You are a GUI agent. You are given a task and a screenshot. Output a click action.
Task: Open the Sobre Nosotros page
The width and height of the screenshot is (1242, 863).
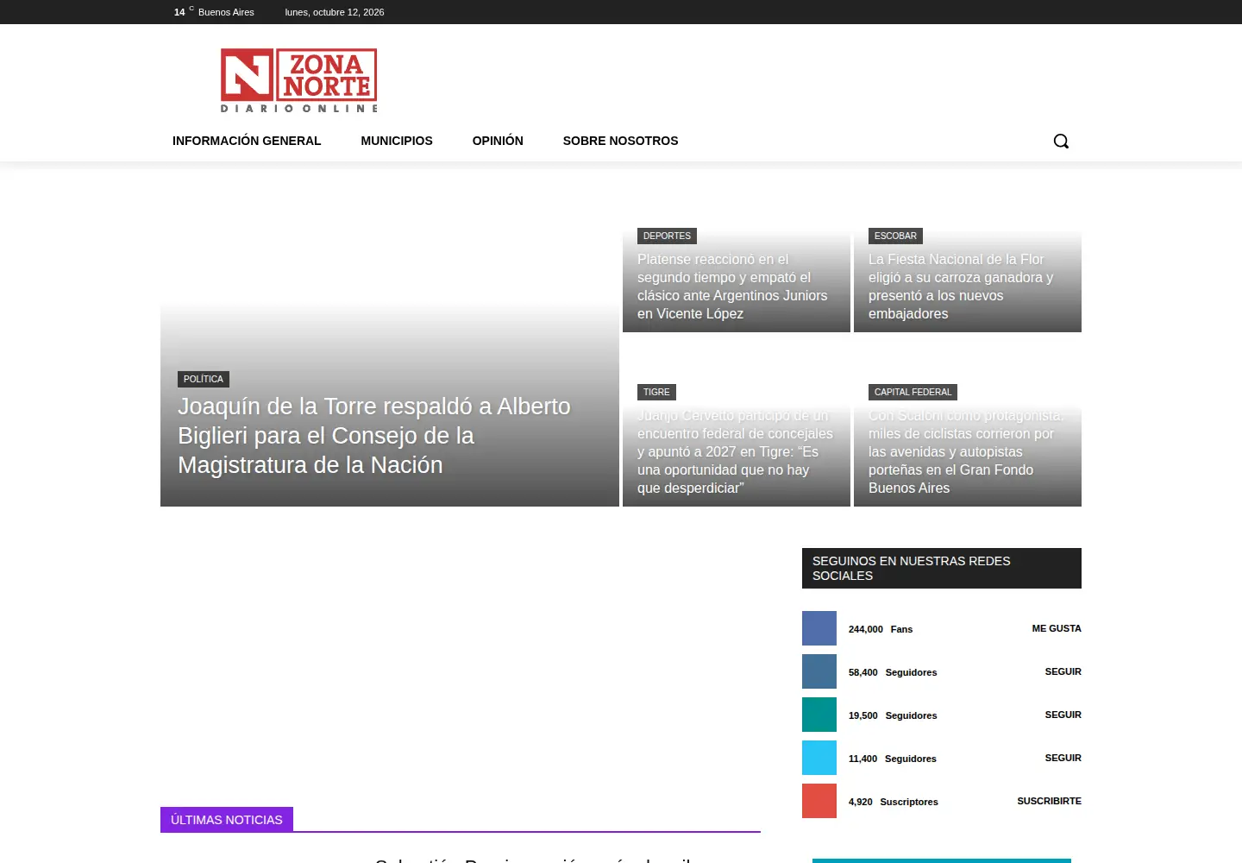tap(620, 141)
